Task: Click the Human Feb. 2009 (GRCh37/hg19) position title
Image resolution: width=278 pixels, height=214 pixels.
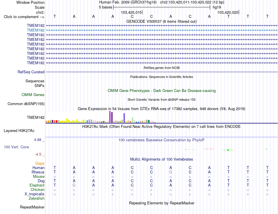Action: tap(128, 2)
